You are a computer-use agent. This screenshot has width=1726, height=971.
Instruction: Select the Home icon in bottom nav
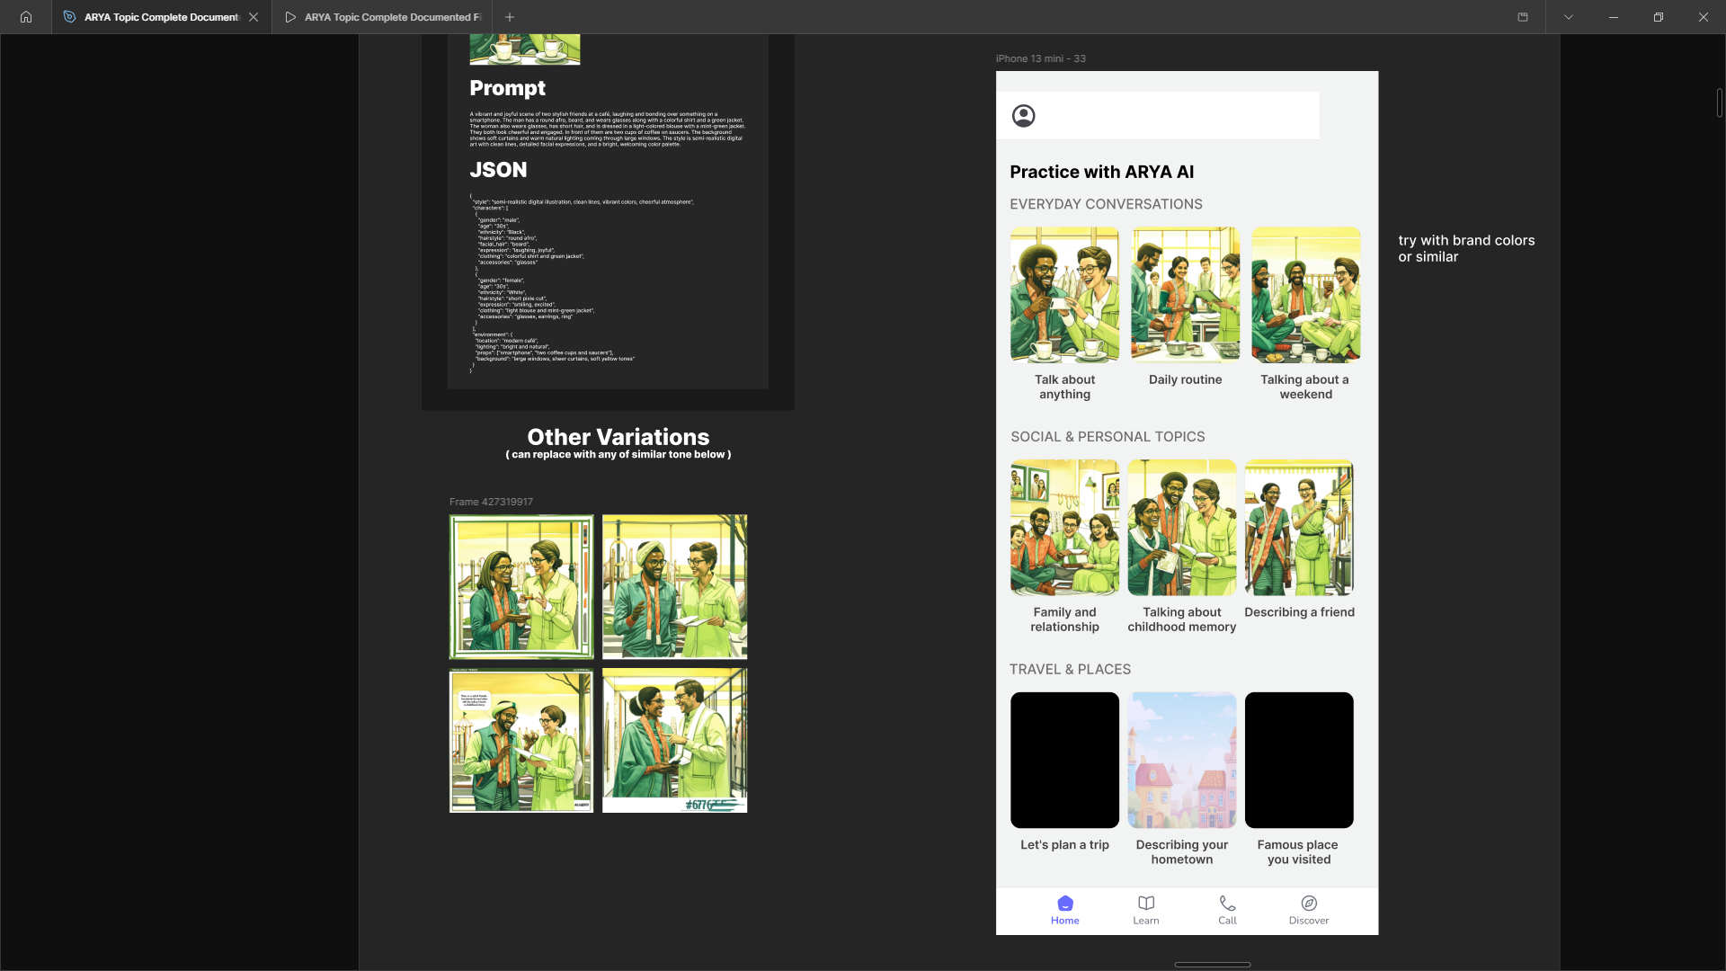tap(1065, 903)
